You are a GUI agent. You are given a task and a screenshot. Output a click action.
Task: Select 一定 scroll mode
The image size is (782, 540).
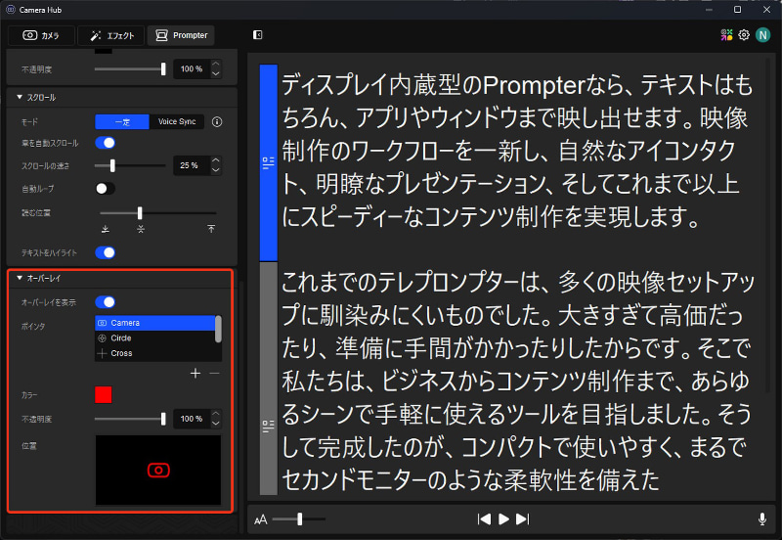122,121
